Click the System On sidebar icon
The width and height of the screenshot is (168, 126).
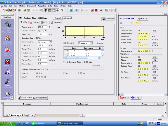[x=7, y=62]
